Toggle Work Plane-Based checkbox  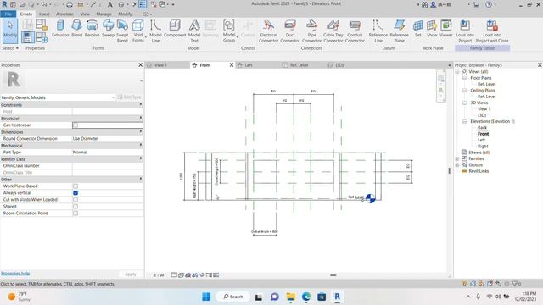[x=76, y=186]
